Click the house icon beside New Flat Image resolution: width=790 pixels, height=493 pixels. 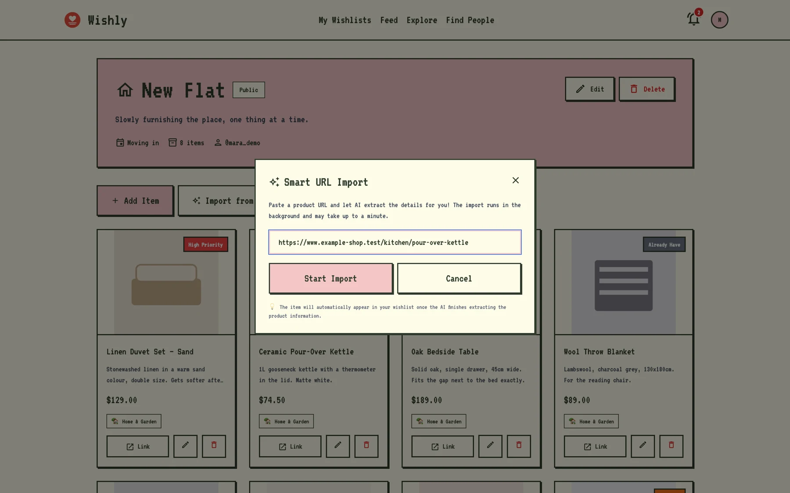[125, 90]
